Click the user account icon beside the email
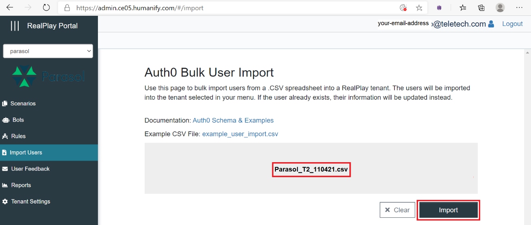The width and height of the screenshot is (531, 225). (x=491, y=24)
